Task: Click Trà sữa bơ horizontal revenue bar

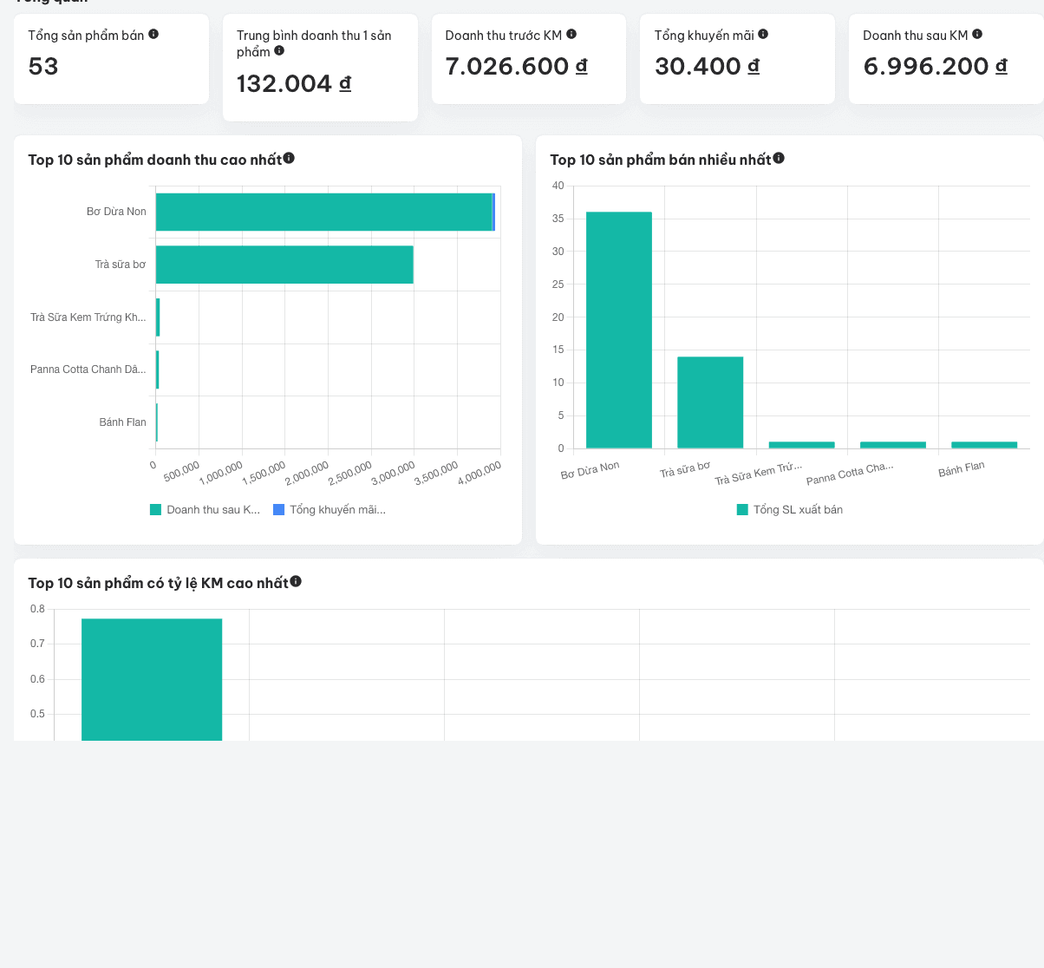Action: [x=284, y=265]
